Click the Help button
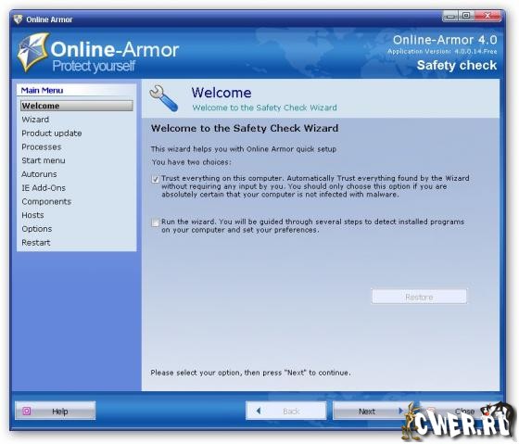The width and height of the screenshot is (519, 444). [56, 411]
